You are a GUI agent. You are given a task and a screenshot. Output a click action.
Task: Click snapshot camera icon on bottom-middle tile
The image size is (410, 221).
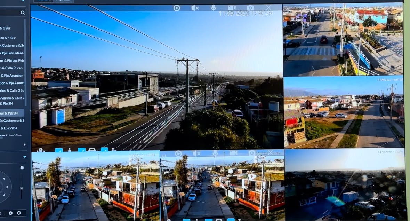click(x=251, y=153)
